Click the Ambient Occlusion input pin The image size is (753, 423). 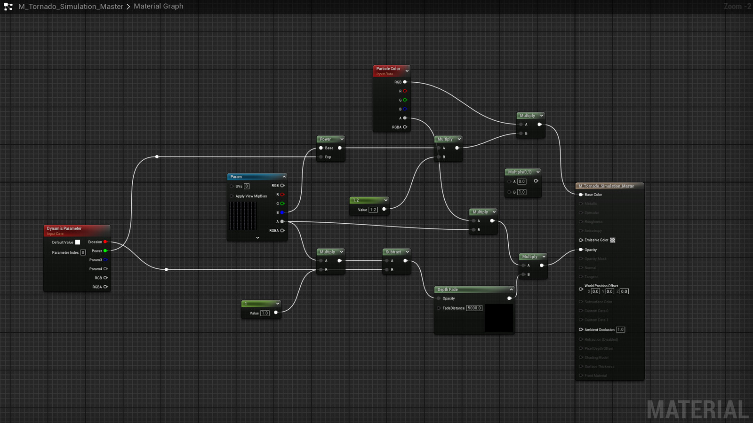[x=581, y=329]
